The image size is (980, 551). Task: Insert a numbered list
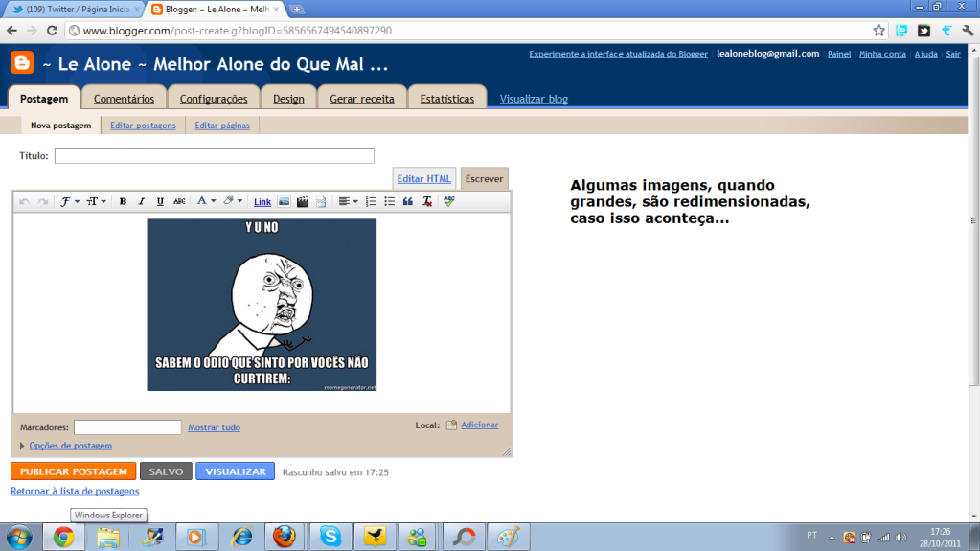pos(372,201)
